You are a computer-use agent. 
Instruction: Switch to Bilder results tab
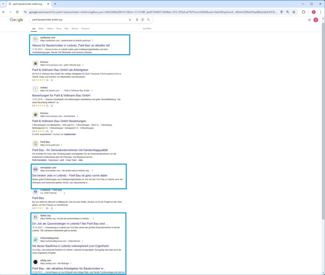click(x=41, y=29)
